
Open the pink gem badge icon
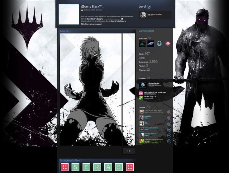pyautogui.click(x=168, y=44)
